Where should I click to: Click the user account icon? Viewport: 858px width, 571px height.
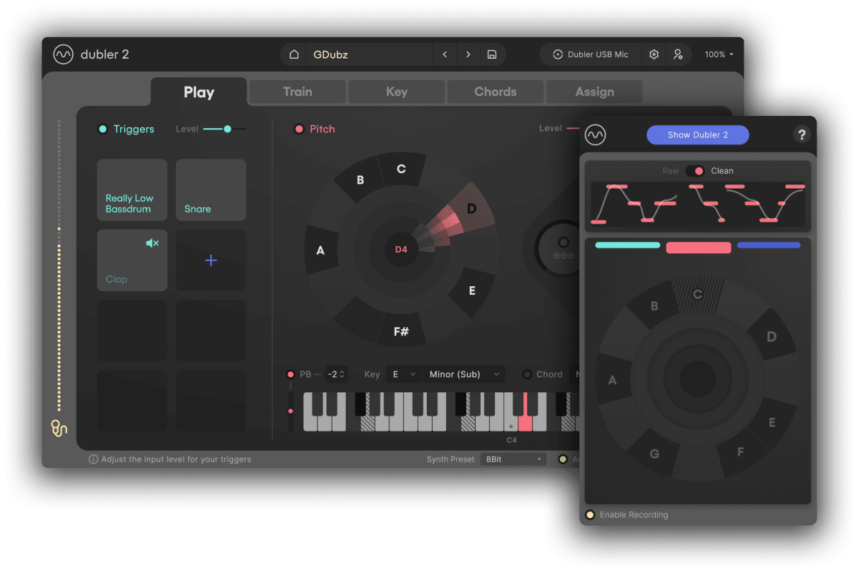click(x=679, y=54)
